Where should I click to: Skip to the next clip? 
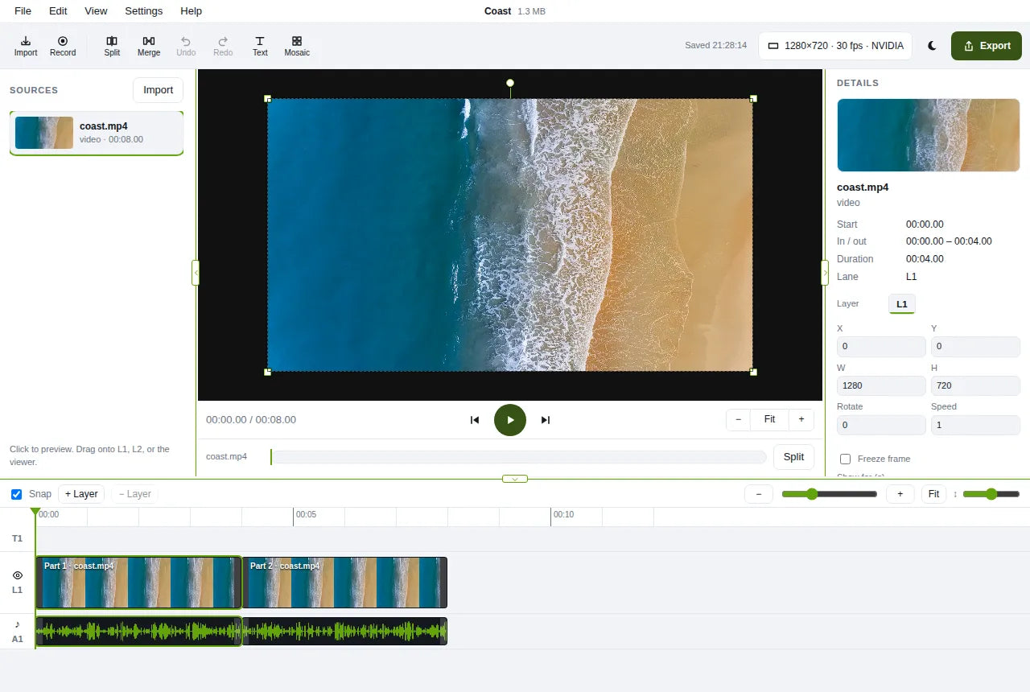(x=546, y=420)
